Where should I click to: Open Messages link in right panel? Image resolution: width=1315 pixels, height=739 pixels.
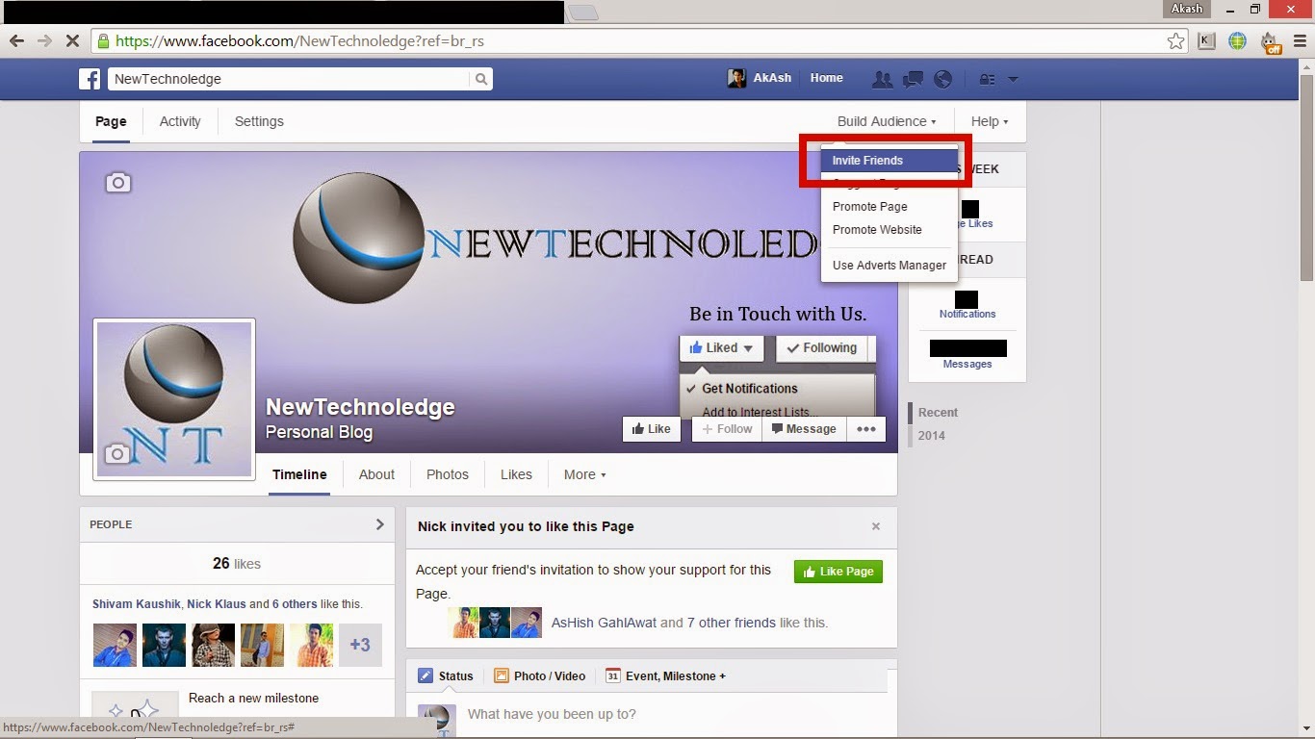coord(967,364)
